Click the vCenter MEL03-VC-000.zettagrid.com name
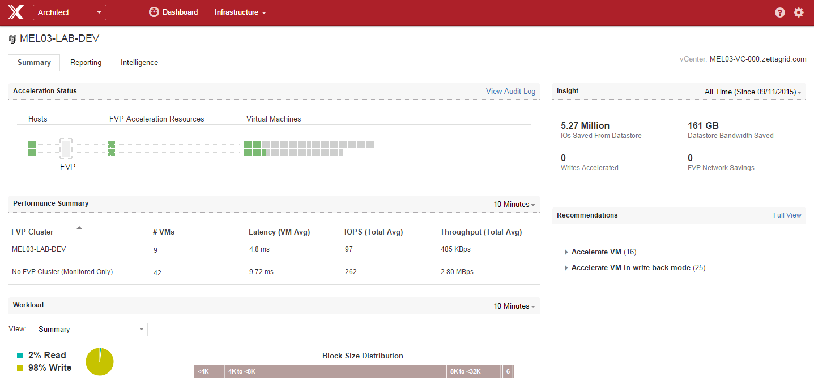The width and height of the screenshot is (814, 390). [758, 59]
